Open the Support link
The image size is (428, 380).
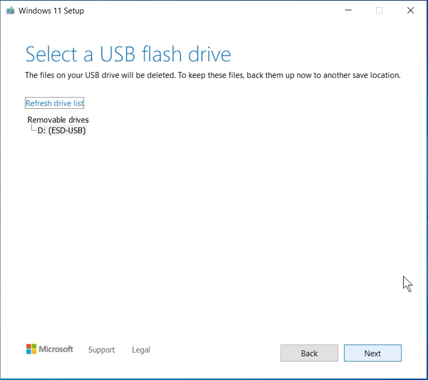(x=101, y=350)
